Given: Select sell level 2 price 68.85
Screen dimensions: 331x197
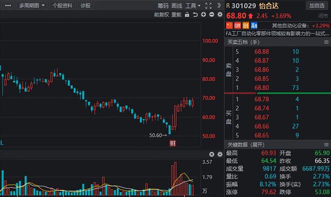Looking at the screenshot, I should point(262,78).
